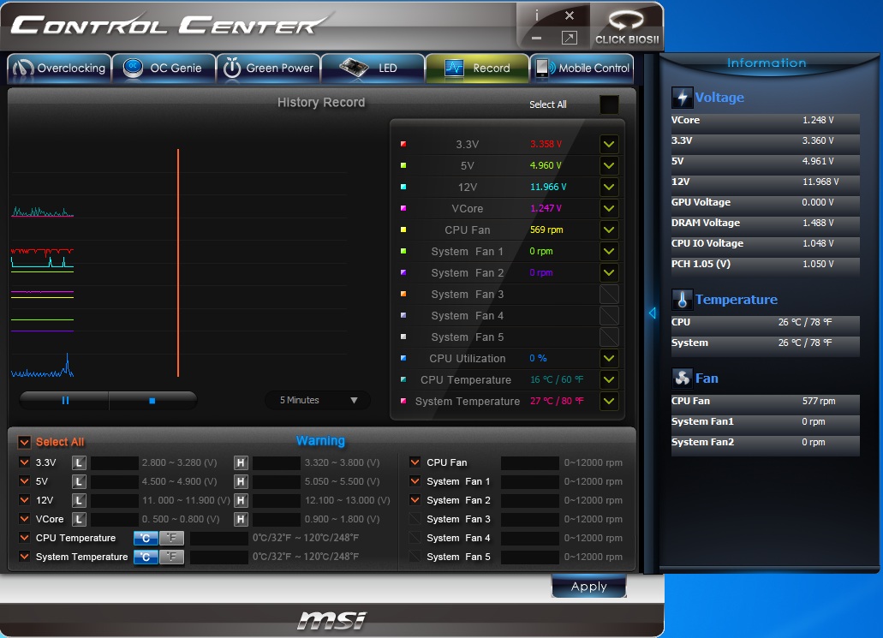Toggle the System Temperature warning checkbox

point(24,557)
